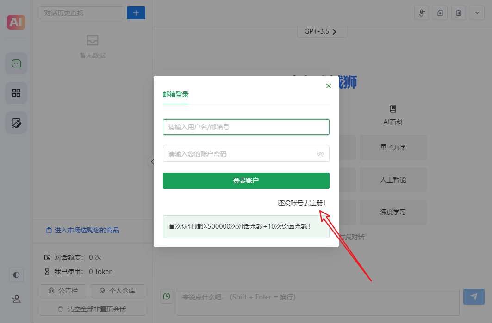Screen dimensions: 492x323
Task: Click the username/email input field
Action: 246,127
